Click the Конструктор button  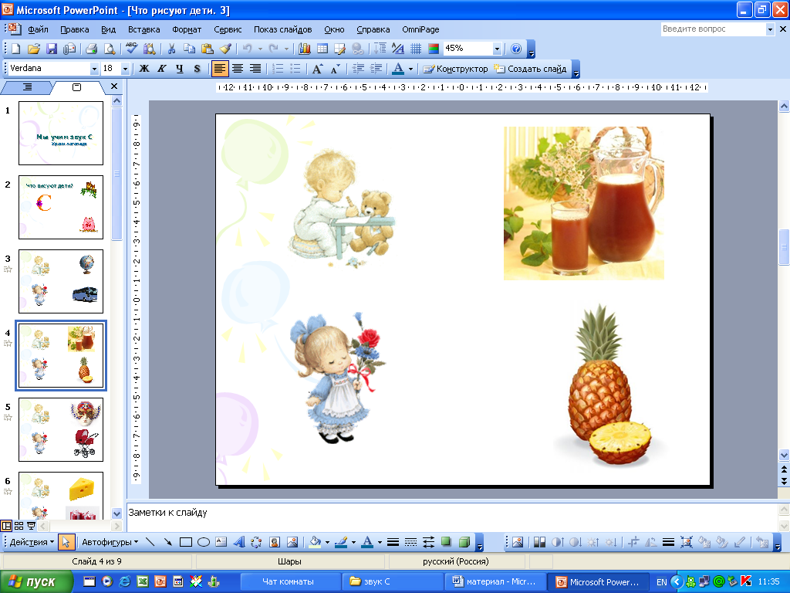pyautogui.click(x=455, y=69)
